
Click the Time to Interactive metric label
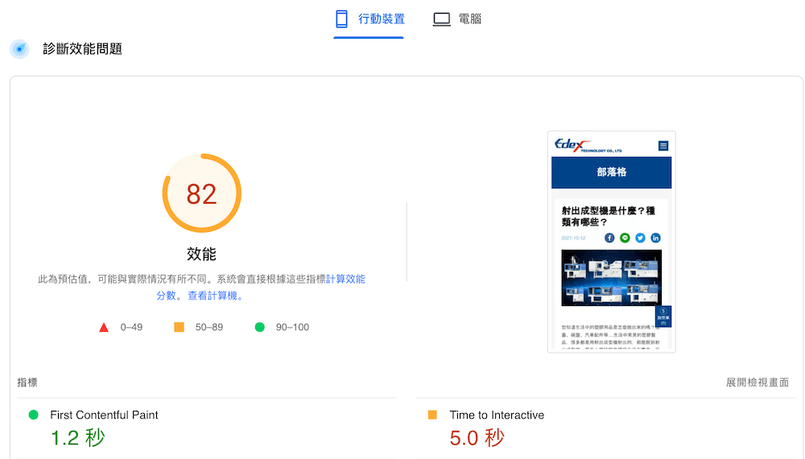[497, 415]
